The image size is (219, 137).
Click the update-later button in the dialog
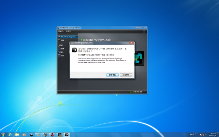pyautogui.click(x=126, y=75)
